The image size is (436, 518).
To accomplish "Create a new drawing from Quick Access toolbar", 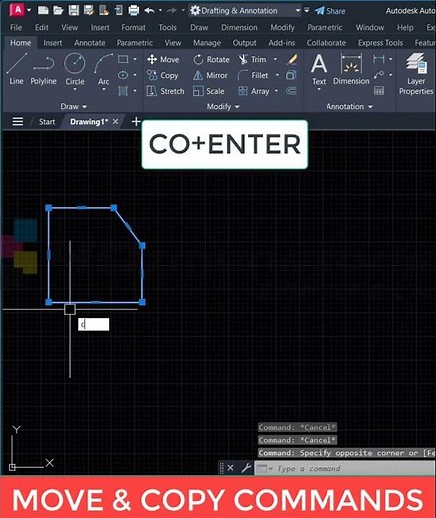I will (x=43, y=10).
